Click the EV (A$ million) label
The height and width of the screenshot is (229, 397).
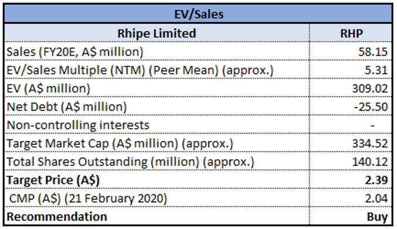[x=48, y=88]
